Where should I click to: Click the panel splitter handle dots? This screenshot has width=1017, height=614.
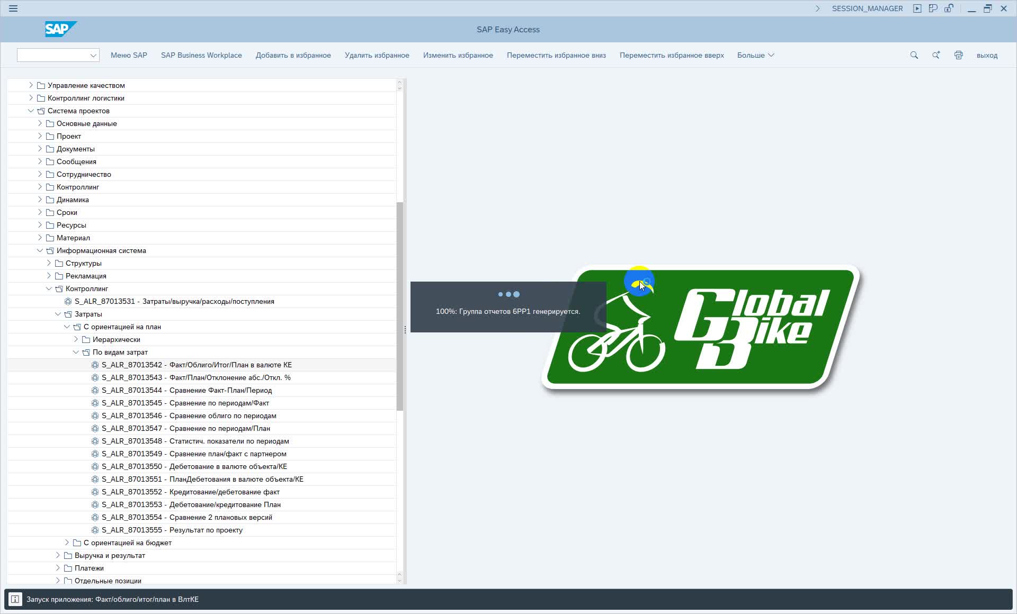405,330
